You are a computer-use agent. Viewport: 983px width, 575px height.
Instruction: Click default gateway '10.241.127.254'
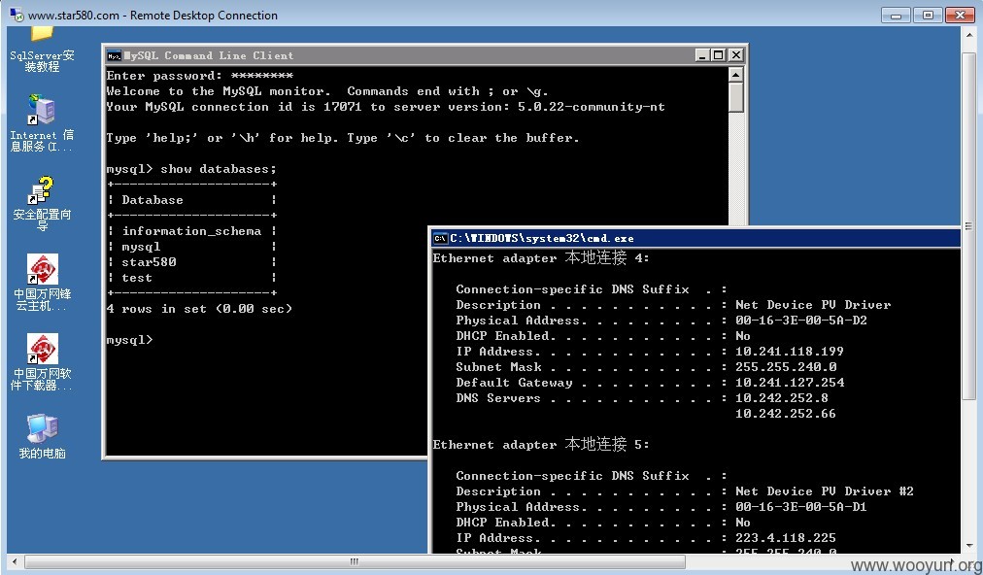(x=790, y=383)
